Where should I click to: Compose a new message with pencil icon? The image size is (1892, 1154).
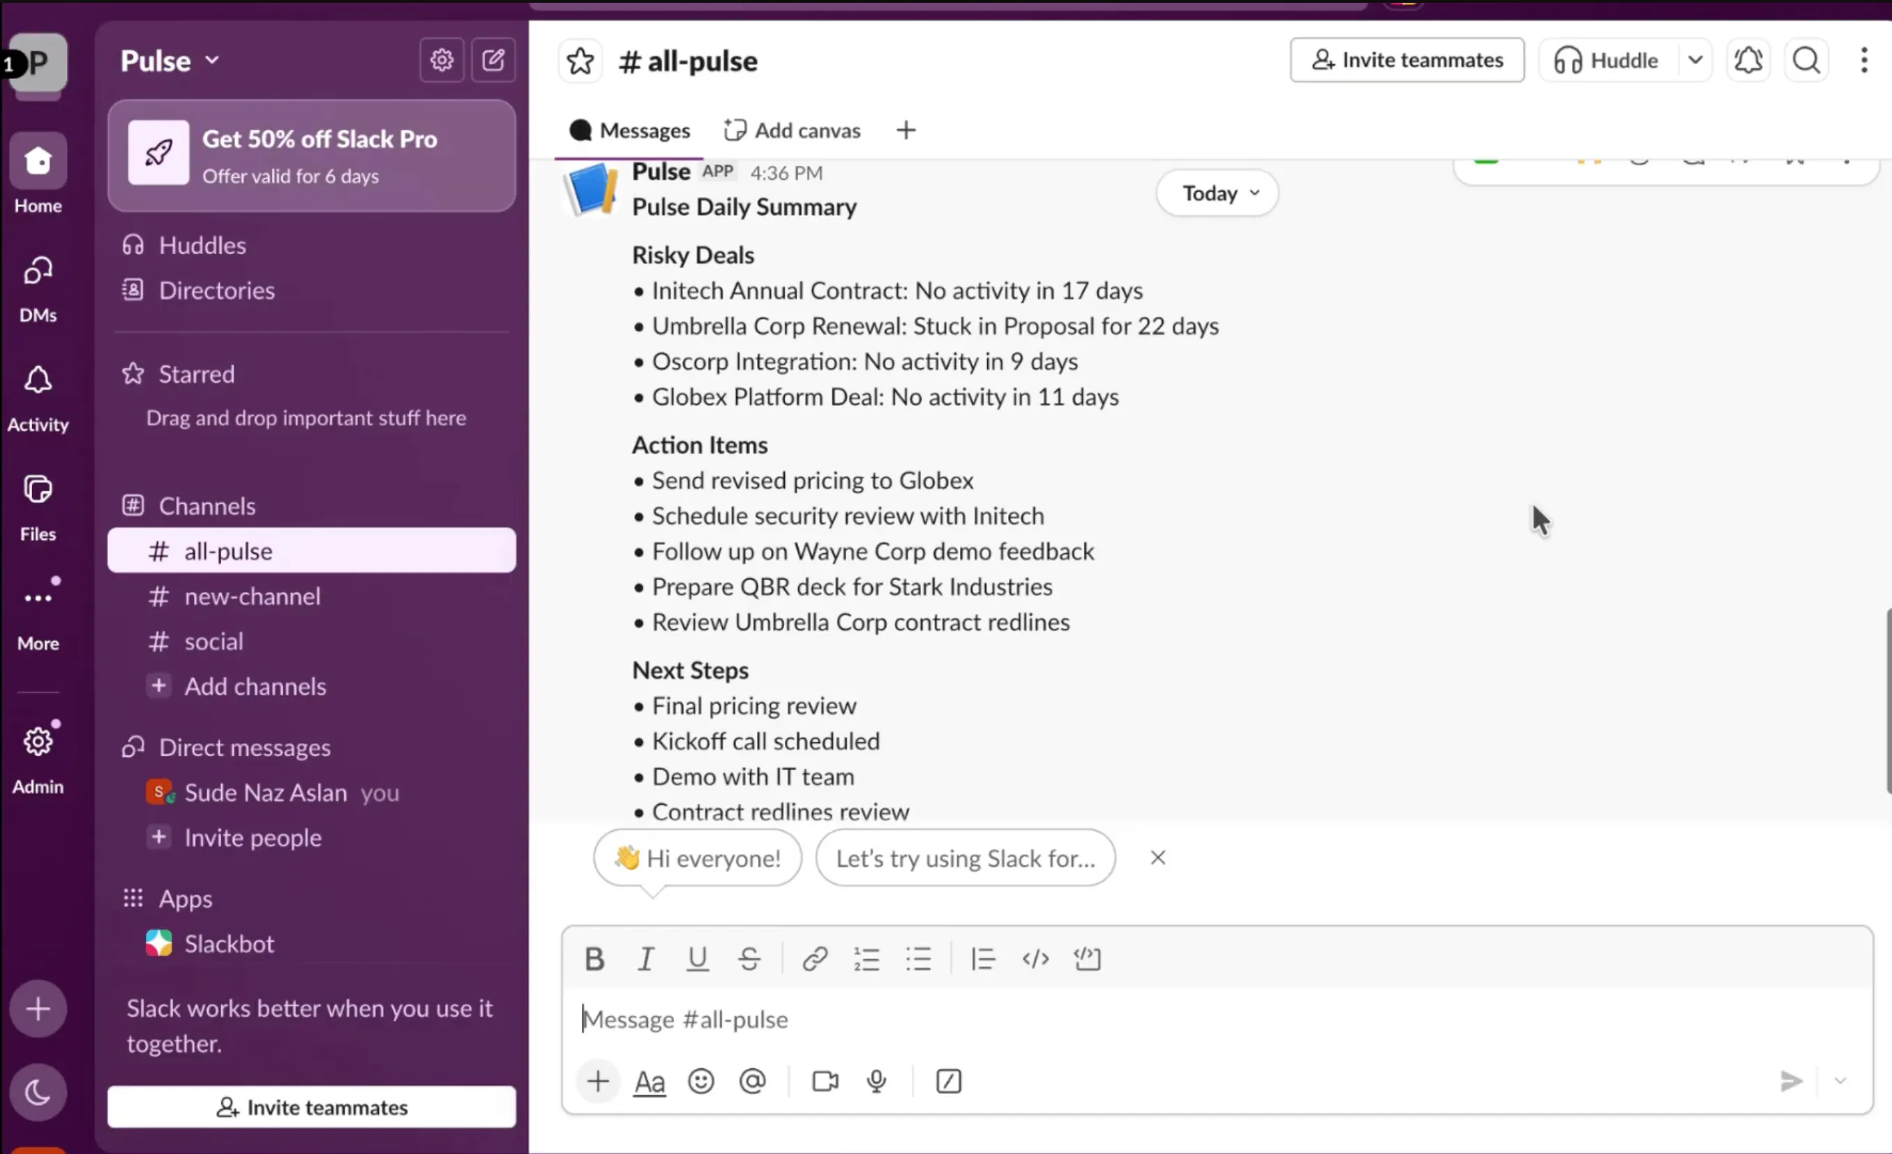coord(493,60)
